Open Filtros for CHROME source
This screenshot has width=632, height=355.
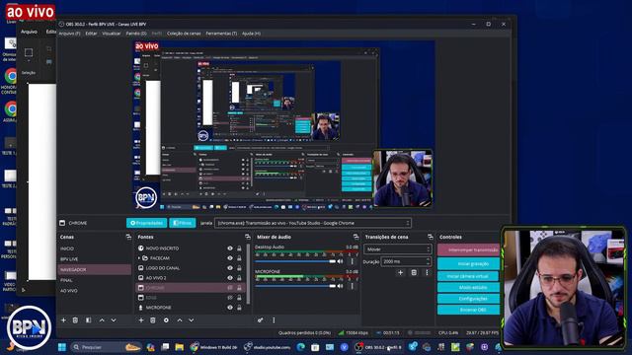click(183, 223)
